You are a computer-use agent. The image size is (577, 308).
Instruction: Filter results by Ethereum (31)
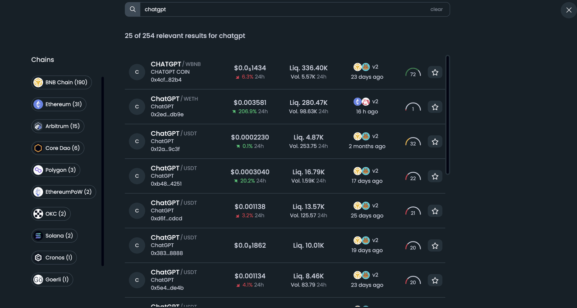59,104
